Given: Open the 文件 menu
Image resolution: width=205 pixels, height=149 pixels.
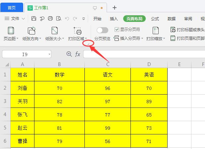Looking at the screenshot, I should pos(15,19).
